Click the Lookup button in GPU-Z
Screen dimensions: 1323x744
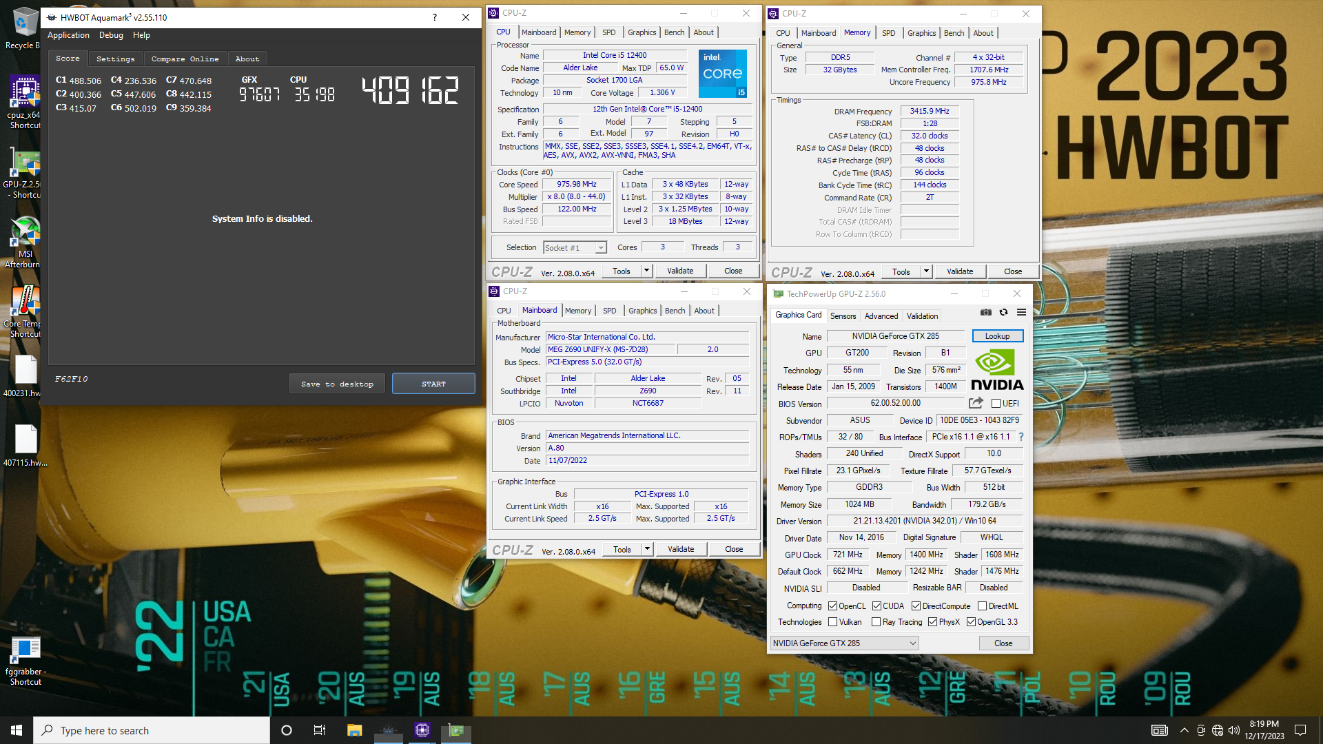997,336
